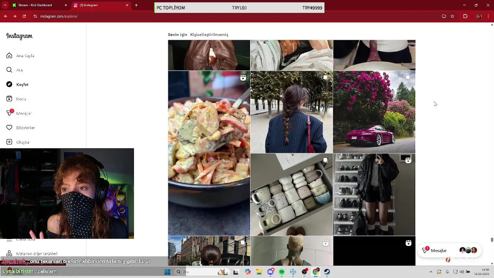Open the salad bowl reel thumbnail

(x=209, y=153)
